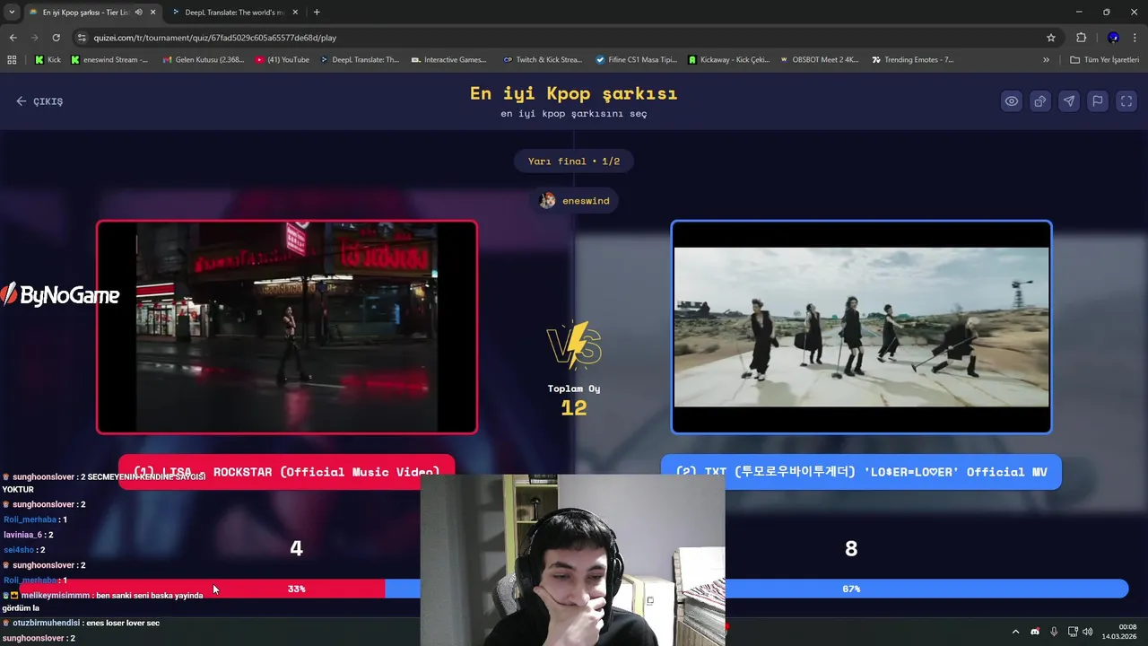Click the report flag icon
The image size is (1148, 646).
tap(1097, 101)
